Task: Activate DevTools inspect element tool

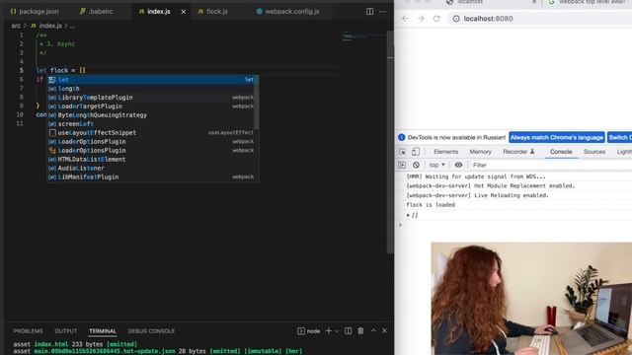Action: pyautogui.click(x=403, y=152)
